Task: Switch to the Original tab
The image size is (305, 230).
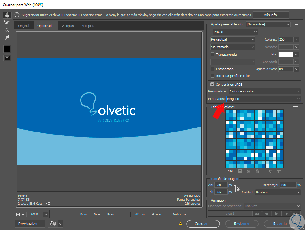Action: tap(24, 26)
